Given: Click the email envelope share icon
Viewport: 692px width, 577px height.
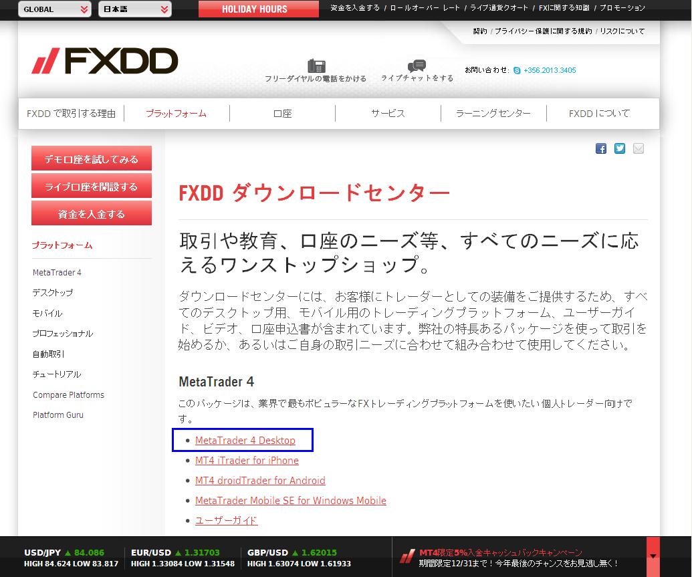Looking at the screenshot, I should [639, 148].
